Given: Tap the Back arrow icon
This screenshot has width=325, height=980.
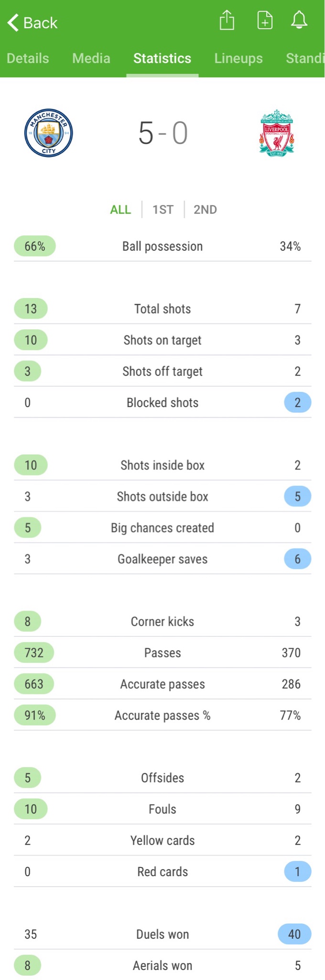Looking at the screenshot, I should [13, 22].
